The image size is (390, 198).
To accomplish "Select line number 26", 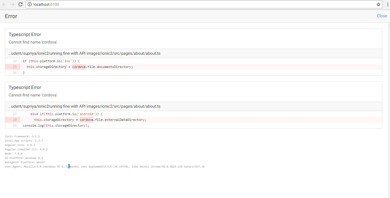I will pos(15,73).
